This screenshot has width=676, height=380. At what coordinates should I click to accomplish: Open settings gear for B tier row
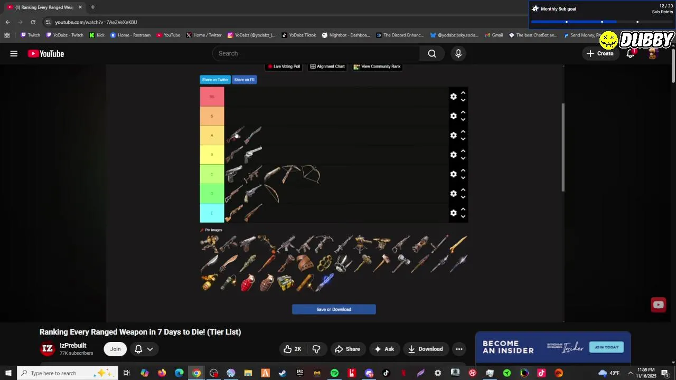tap(453, 155)
